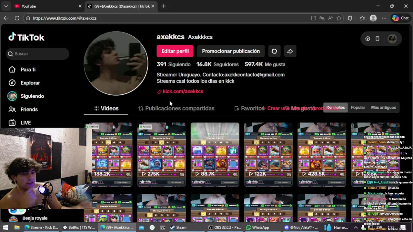Switch to Publicaciones compartidas tab
The height and width of the screenshot is (232, 413).
[176, 108]
